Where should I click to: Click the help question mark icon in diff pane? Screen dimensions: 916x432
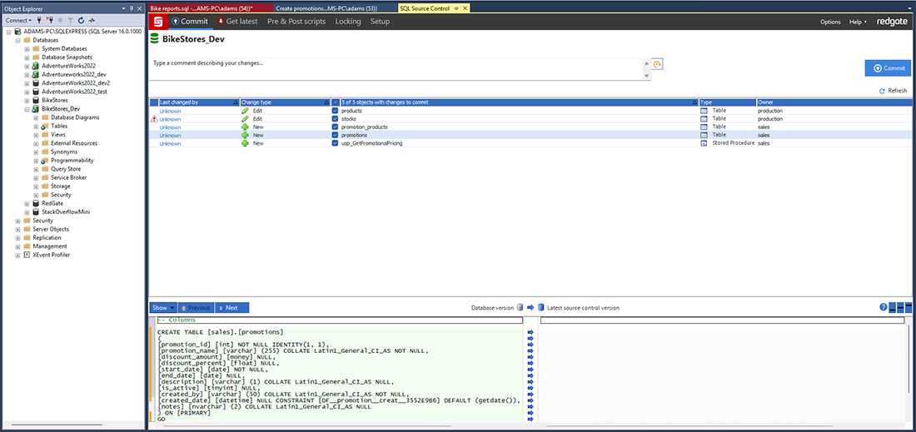point(884,307)
